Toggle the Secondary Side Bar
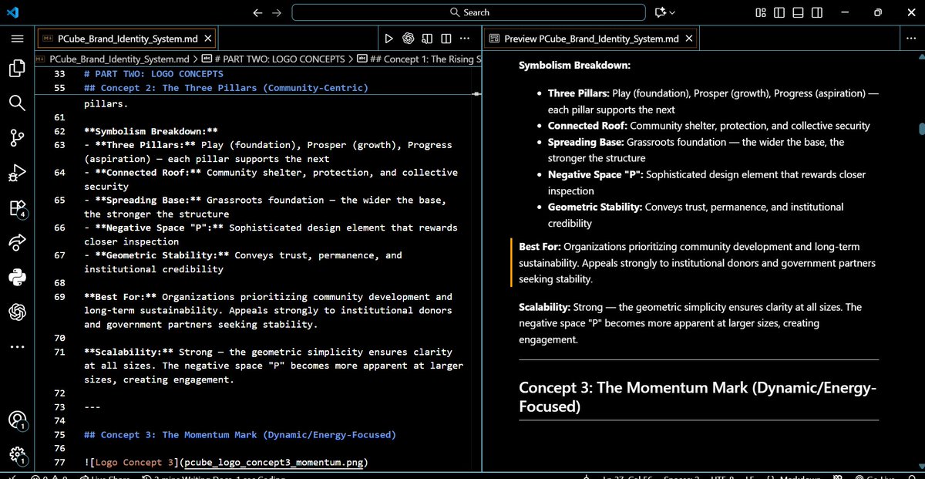 coord(818,13)
